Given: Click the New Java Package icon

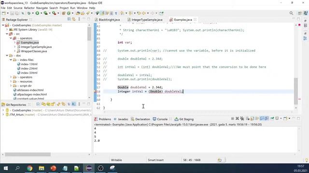Looking at the screenshot, I should point(64,13).
